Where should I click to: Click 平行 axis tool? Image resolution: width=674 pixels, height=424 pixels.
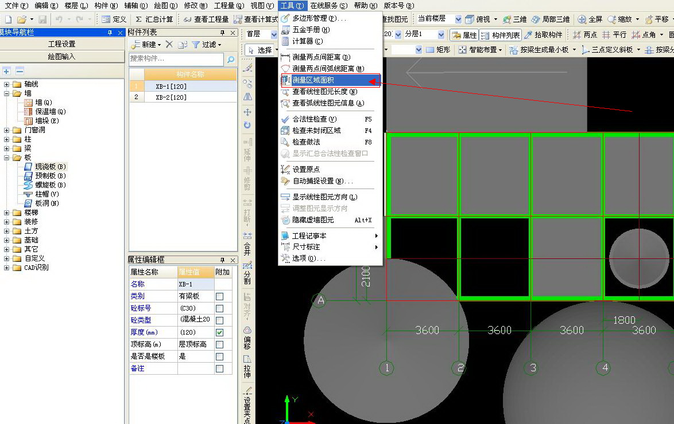pos(614,35)
